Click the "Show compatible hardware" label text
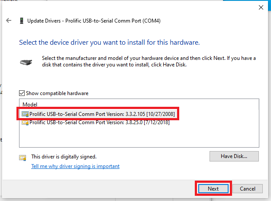Image resolution: width=271 pixels, height=201 pixels. [x=57, y=93]
